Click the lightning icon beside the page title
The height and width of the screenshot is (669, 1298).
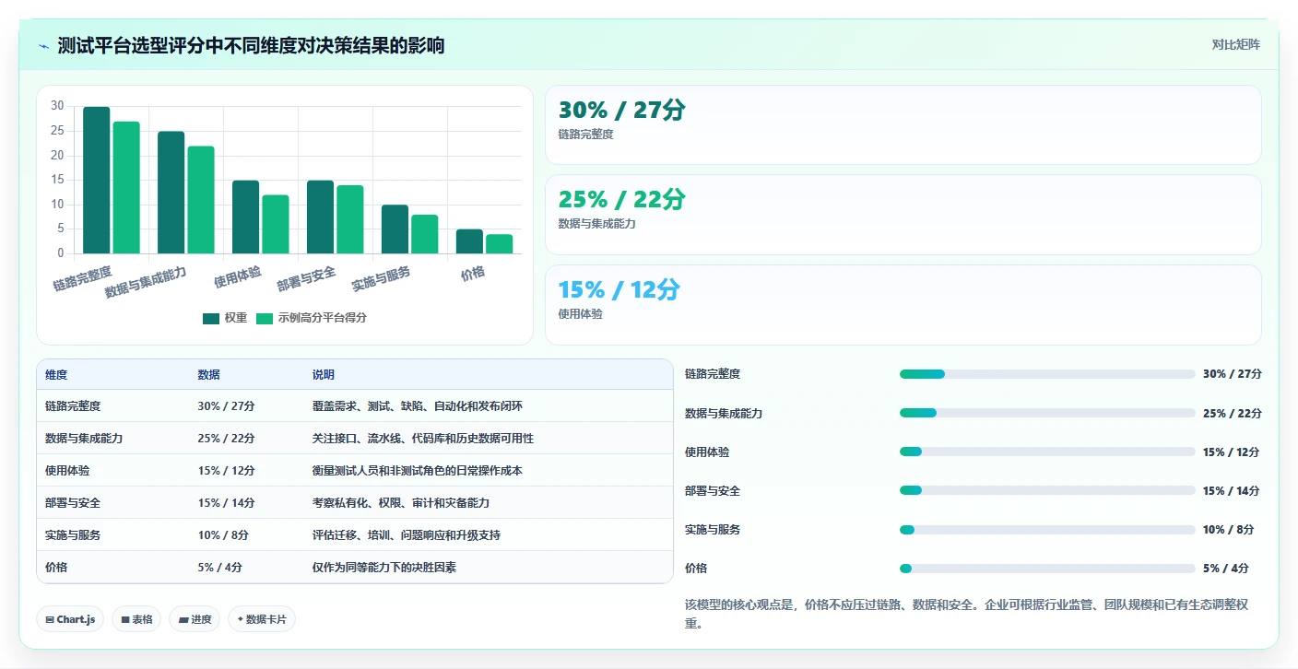[44, 46]
